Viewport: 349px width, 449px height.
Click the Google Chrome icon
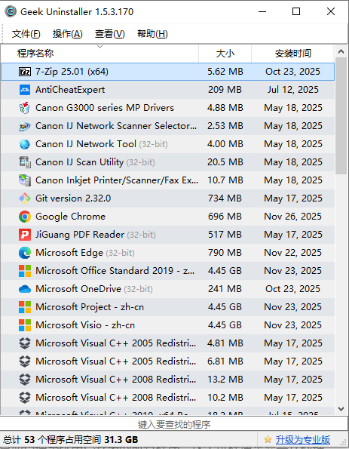25,217
